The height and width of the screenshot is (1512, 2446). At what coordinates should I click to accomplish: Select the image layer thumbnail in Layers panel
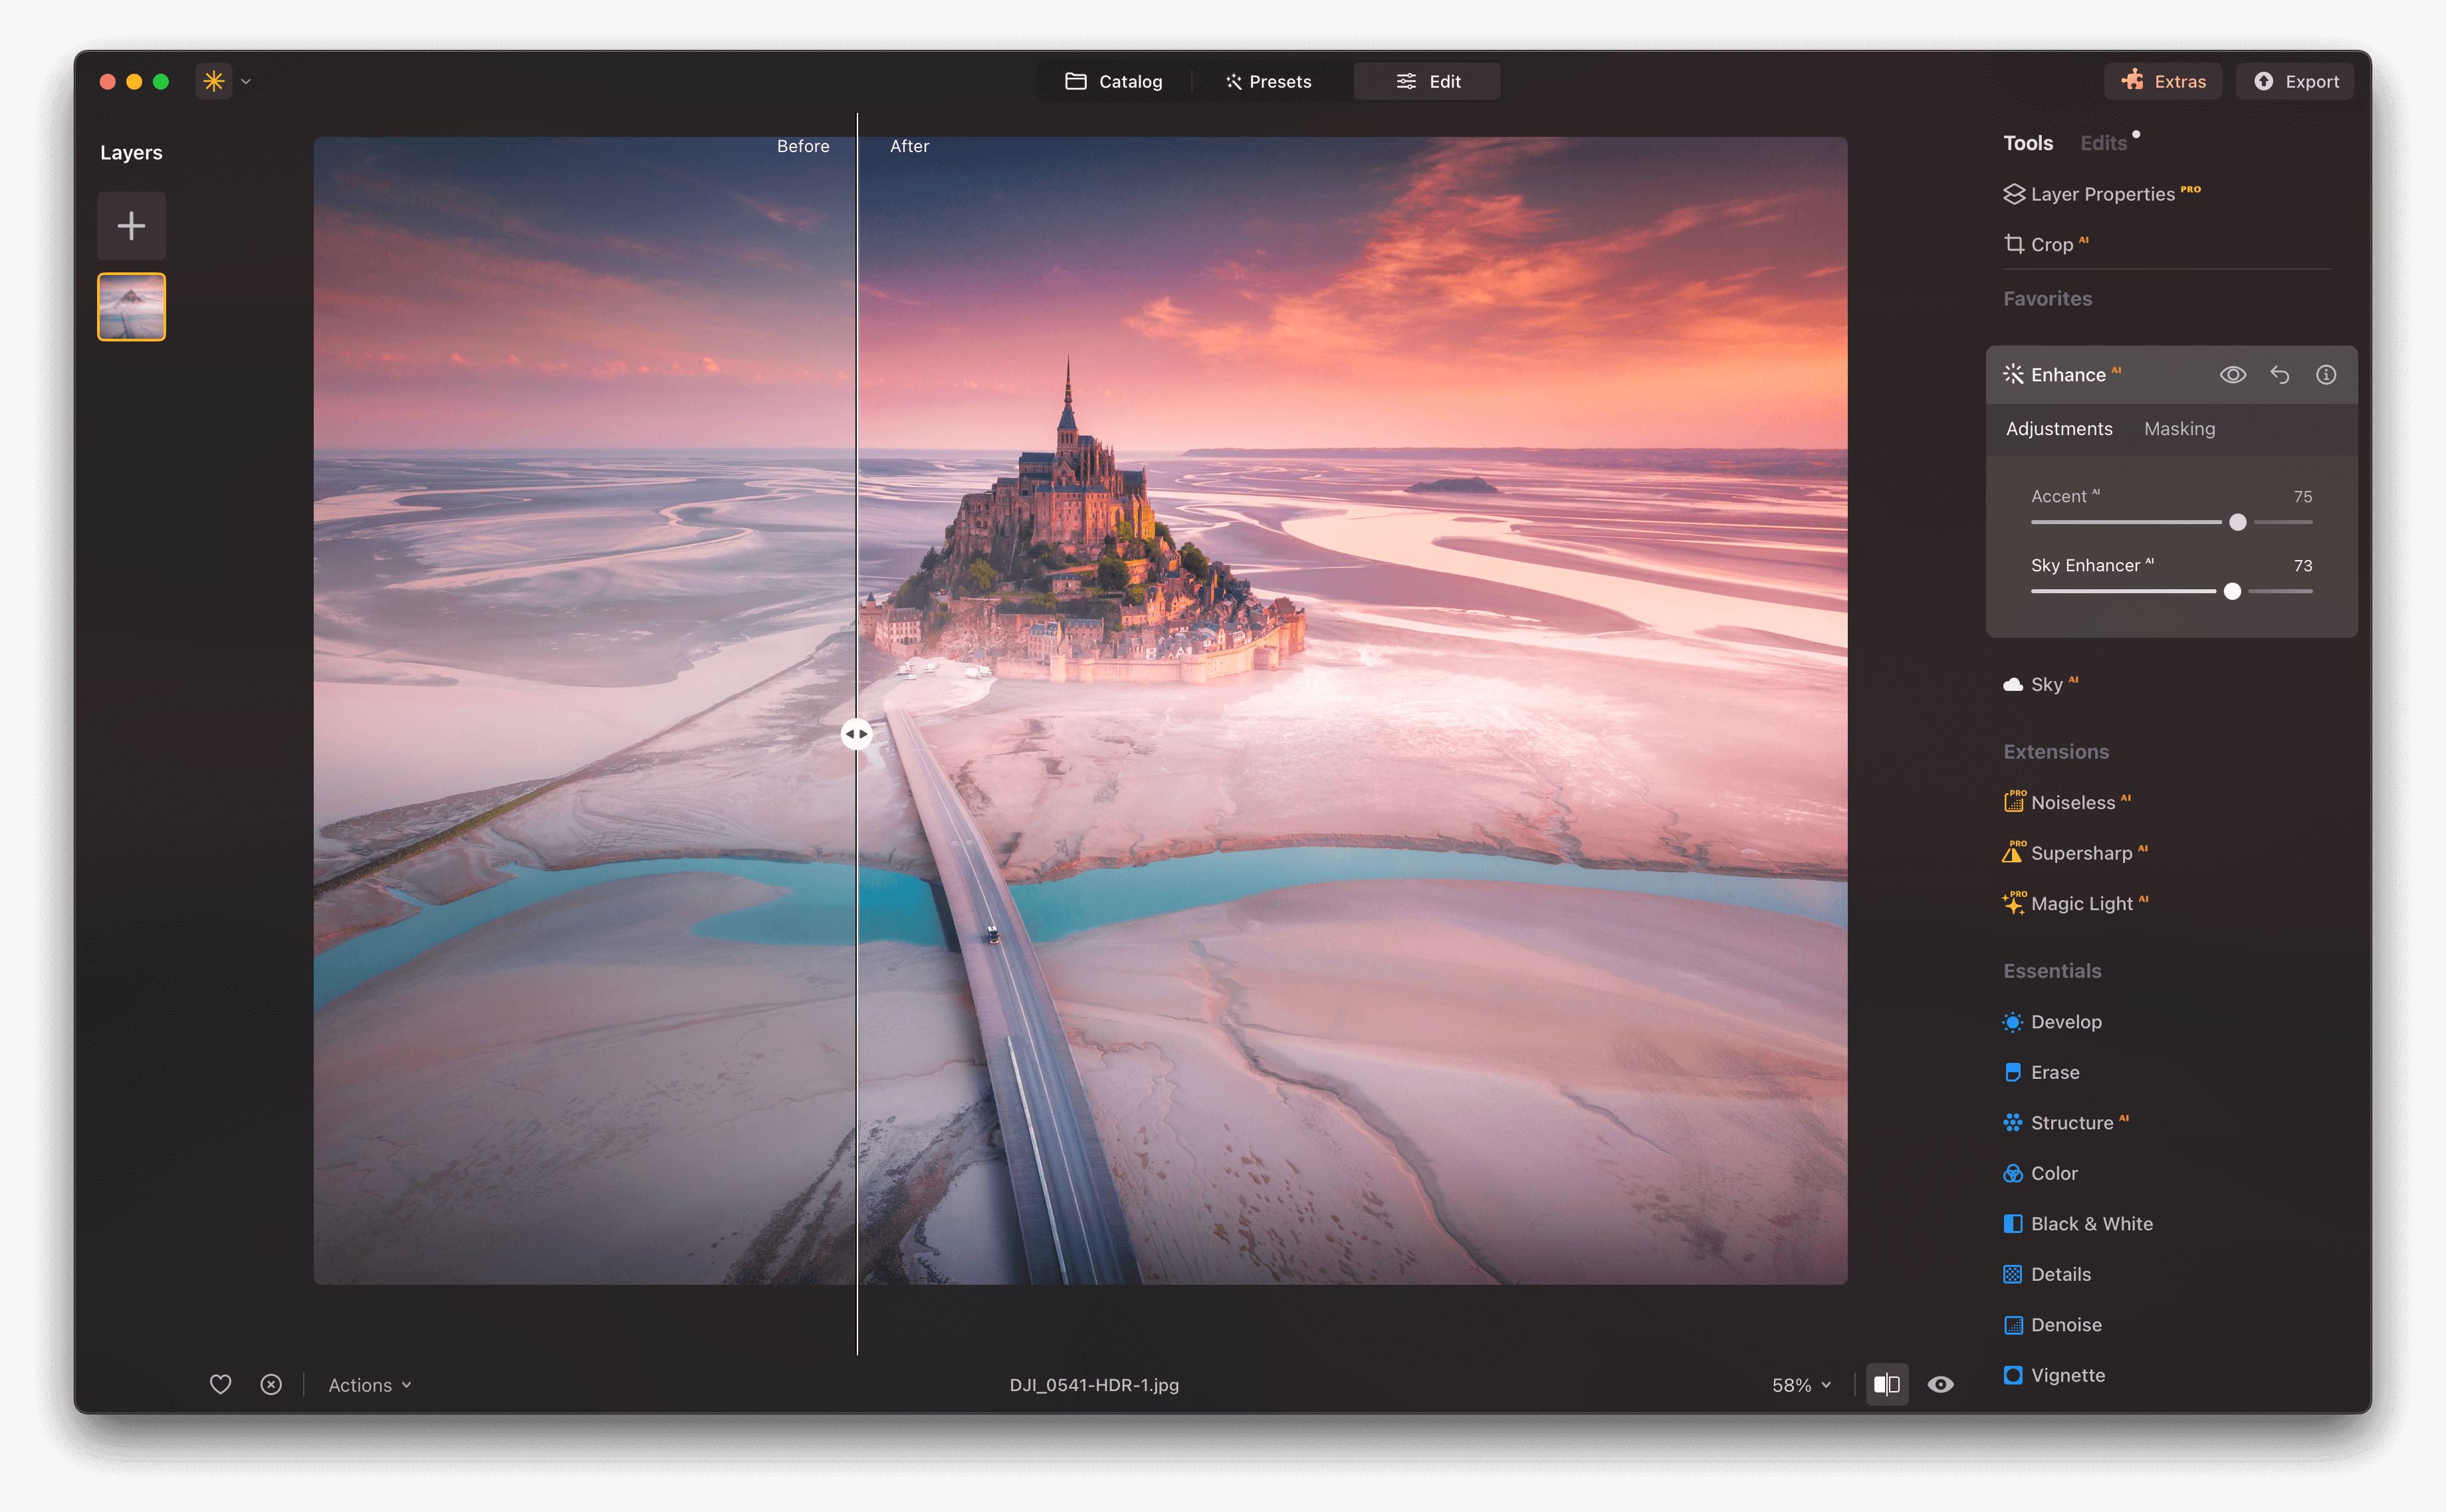(130, 306)
